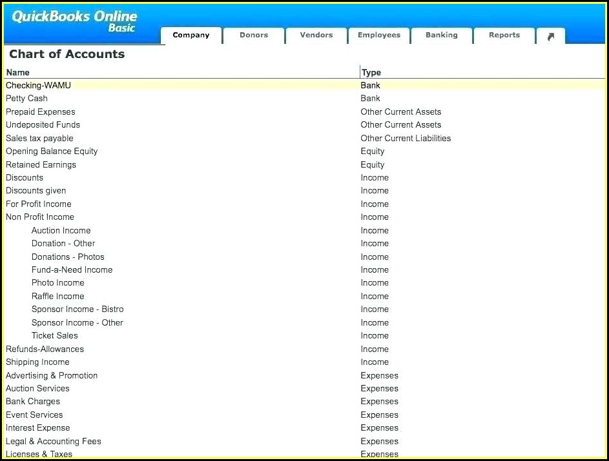Select the Banking tab
Viewport: 609px width, 461px height.
[442, 35]
